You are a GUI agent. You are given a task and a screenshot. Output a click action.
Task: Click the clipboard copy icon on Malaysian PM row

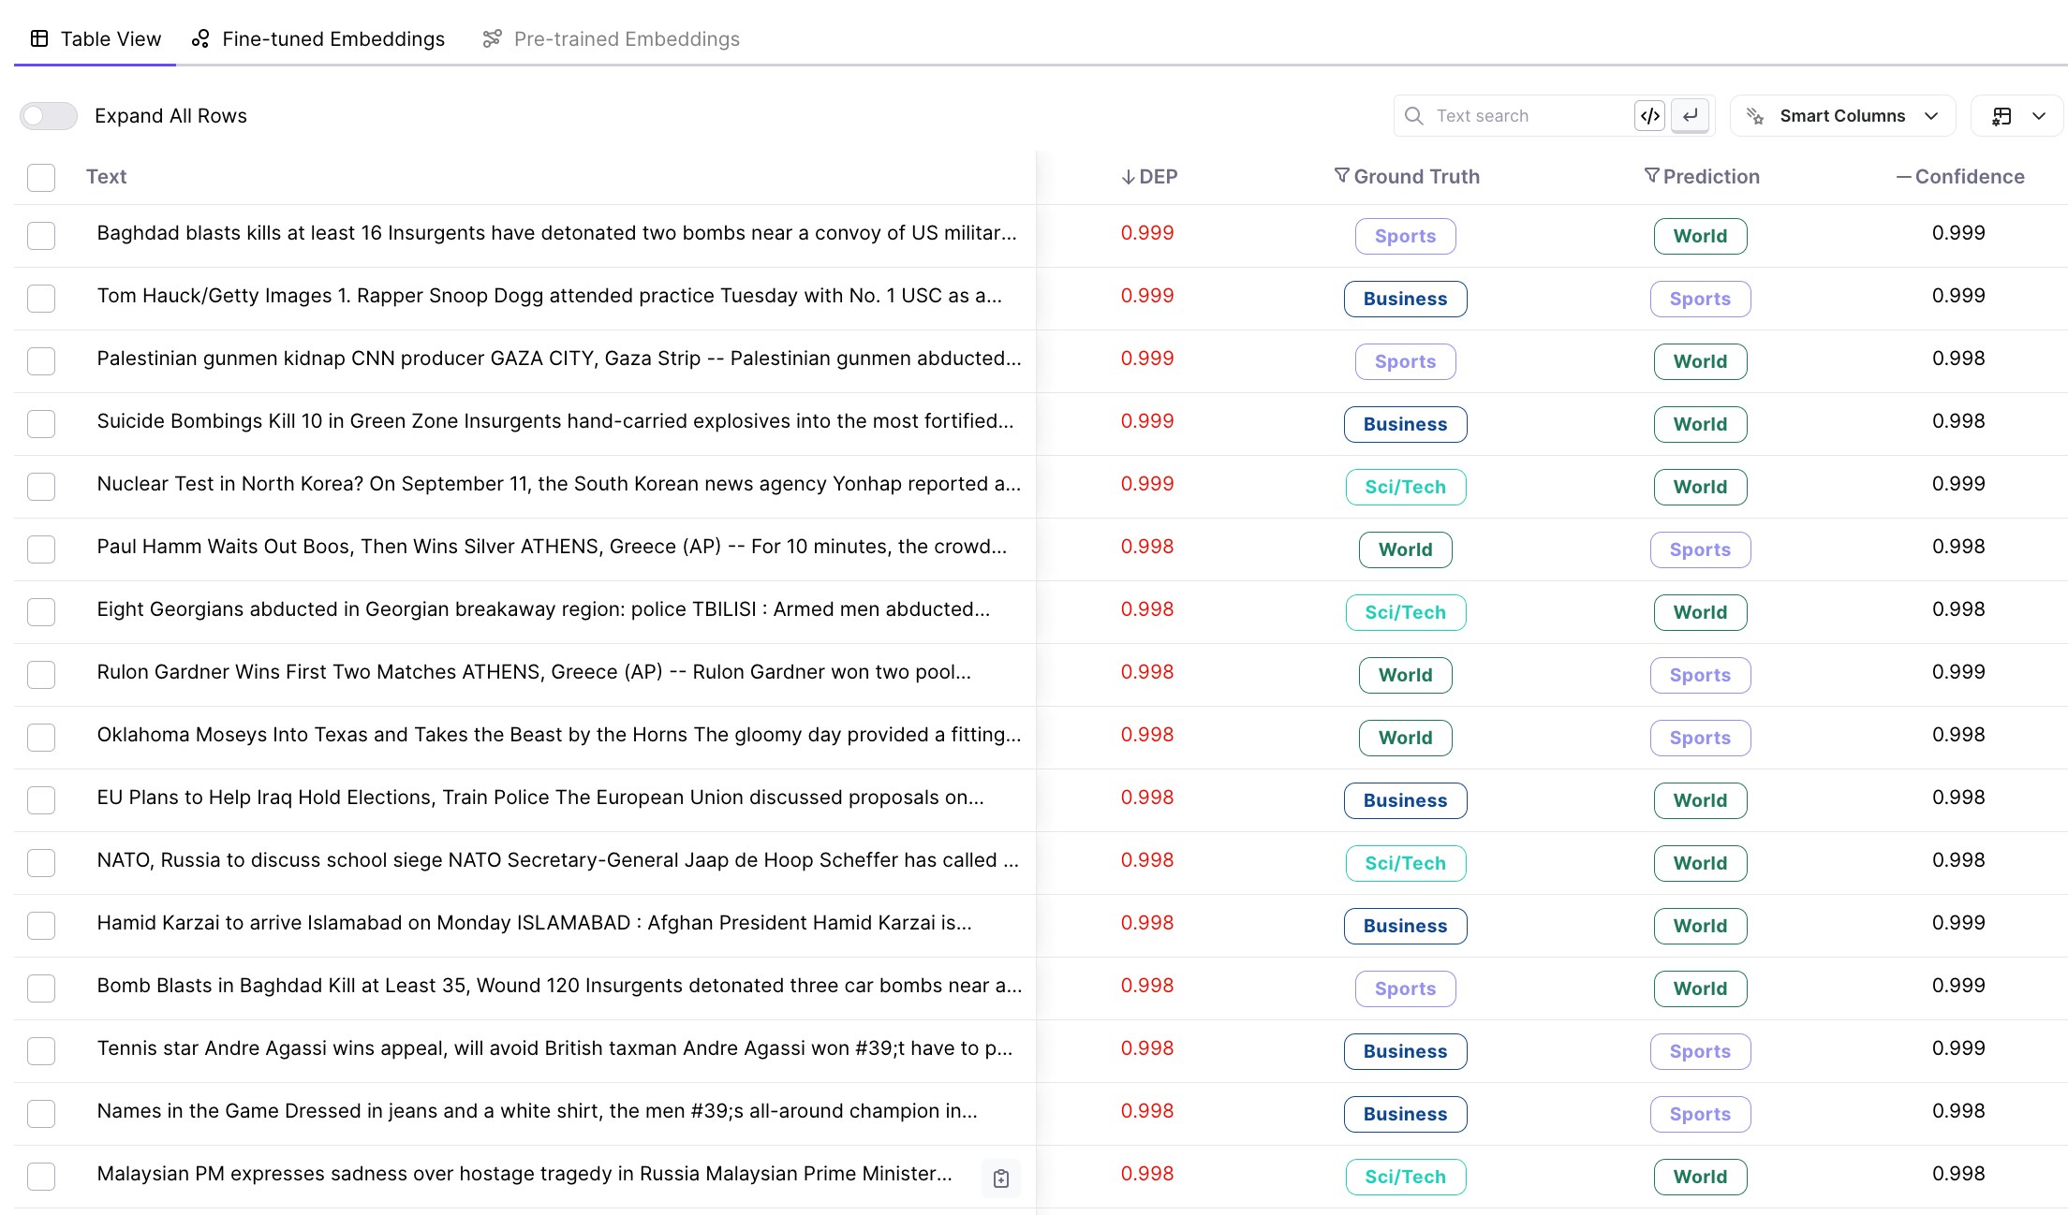(1000, 1178)
